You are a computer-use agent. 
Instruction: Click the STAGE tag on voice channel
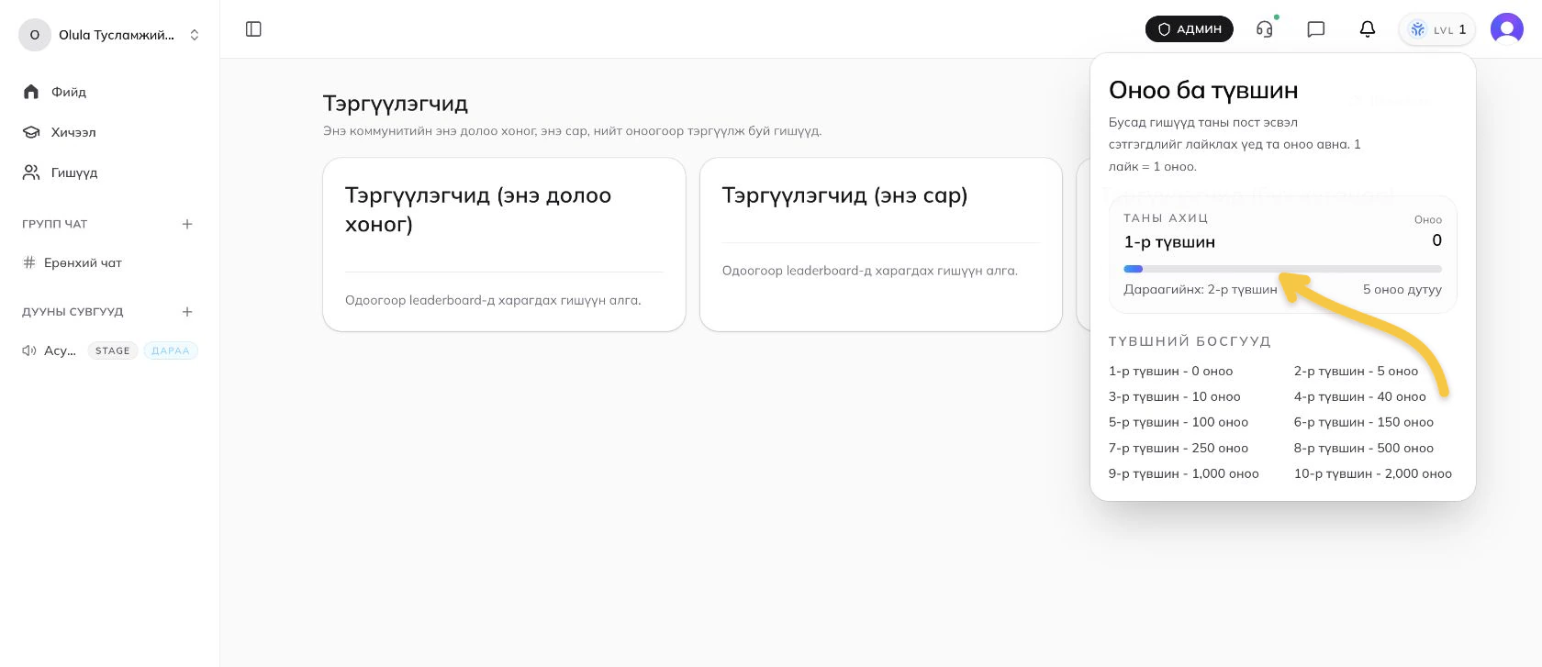click(113, 350)
